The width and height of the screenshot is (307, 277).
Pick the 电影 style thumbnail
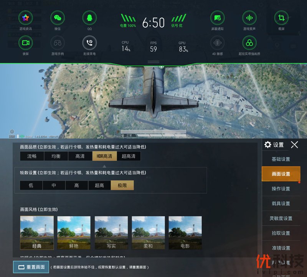coord(185,233)
